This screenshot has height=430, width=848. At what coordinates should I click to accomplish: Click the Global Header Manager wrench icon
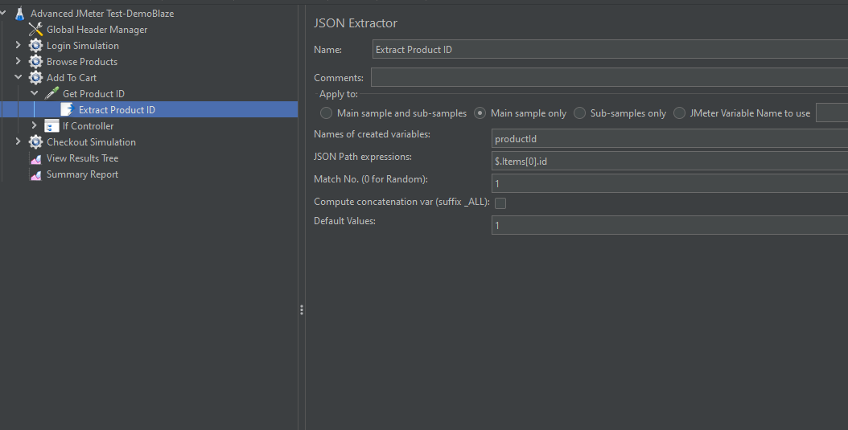(x=35, y=30)
